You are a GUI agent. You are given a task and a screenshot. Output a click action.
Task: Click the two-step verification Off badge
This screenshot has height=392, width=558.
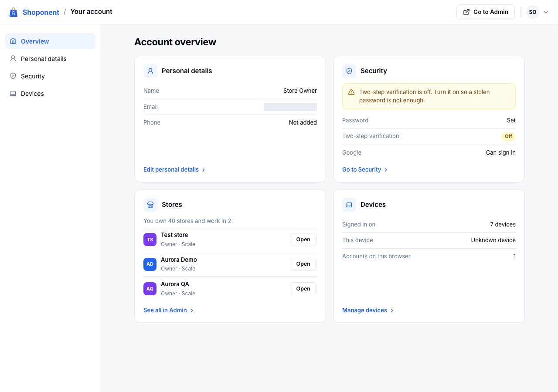[508, 136]
